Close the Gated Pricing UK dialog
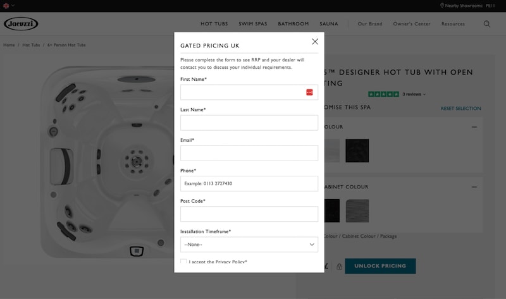The height and width of the screenshot is (299, 506). 315,42
